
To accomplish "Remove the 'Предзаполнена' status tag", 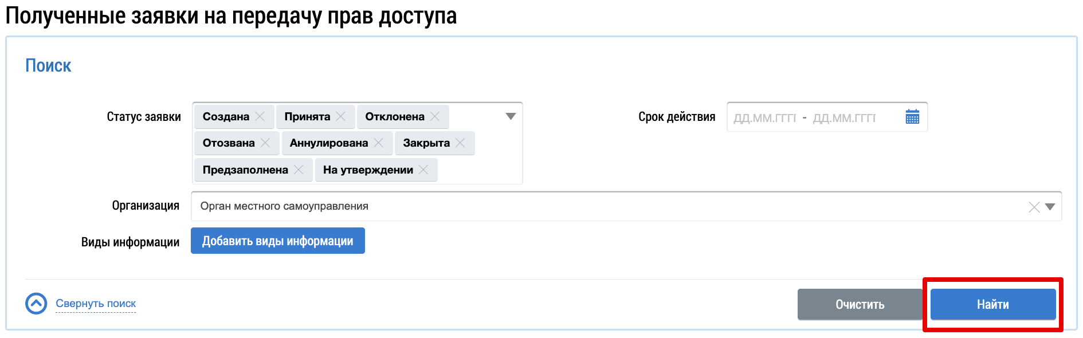I will pos(299,170).
